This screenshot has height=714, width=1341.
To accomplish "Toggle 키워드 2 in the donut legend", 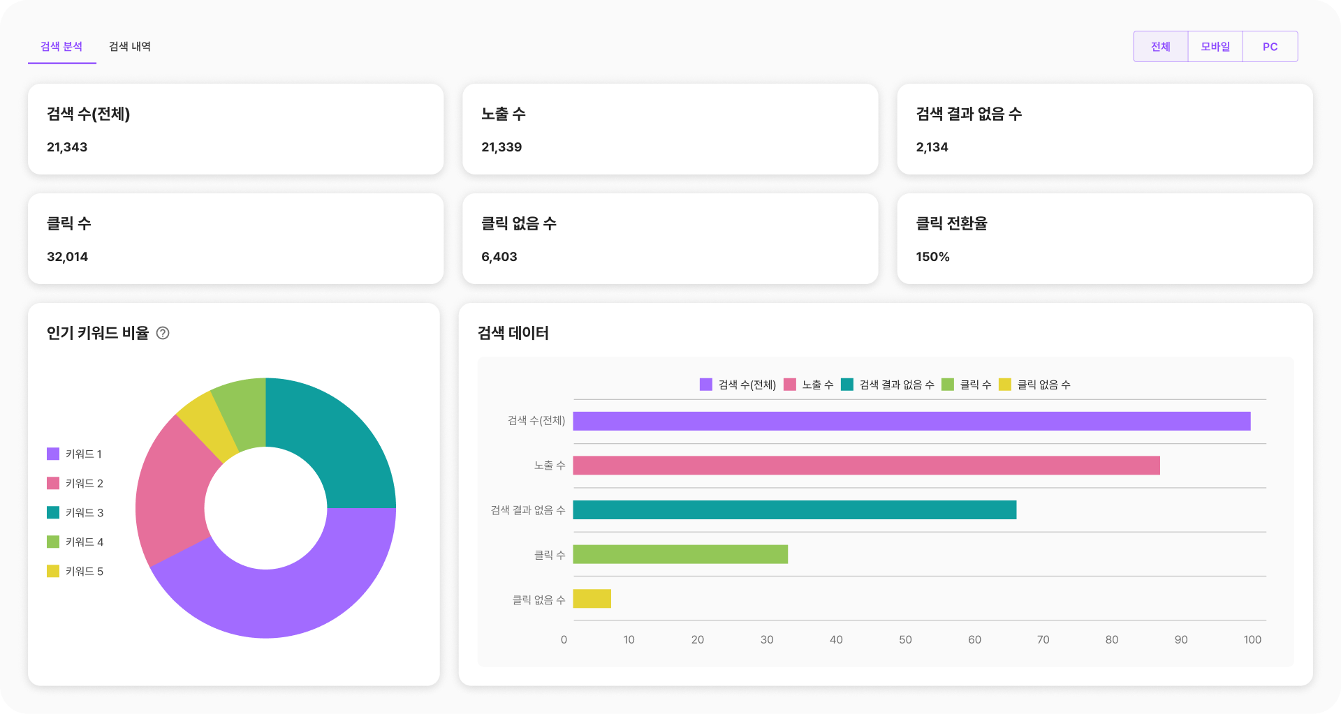I will tap(75, 484).
